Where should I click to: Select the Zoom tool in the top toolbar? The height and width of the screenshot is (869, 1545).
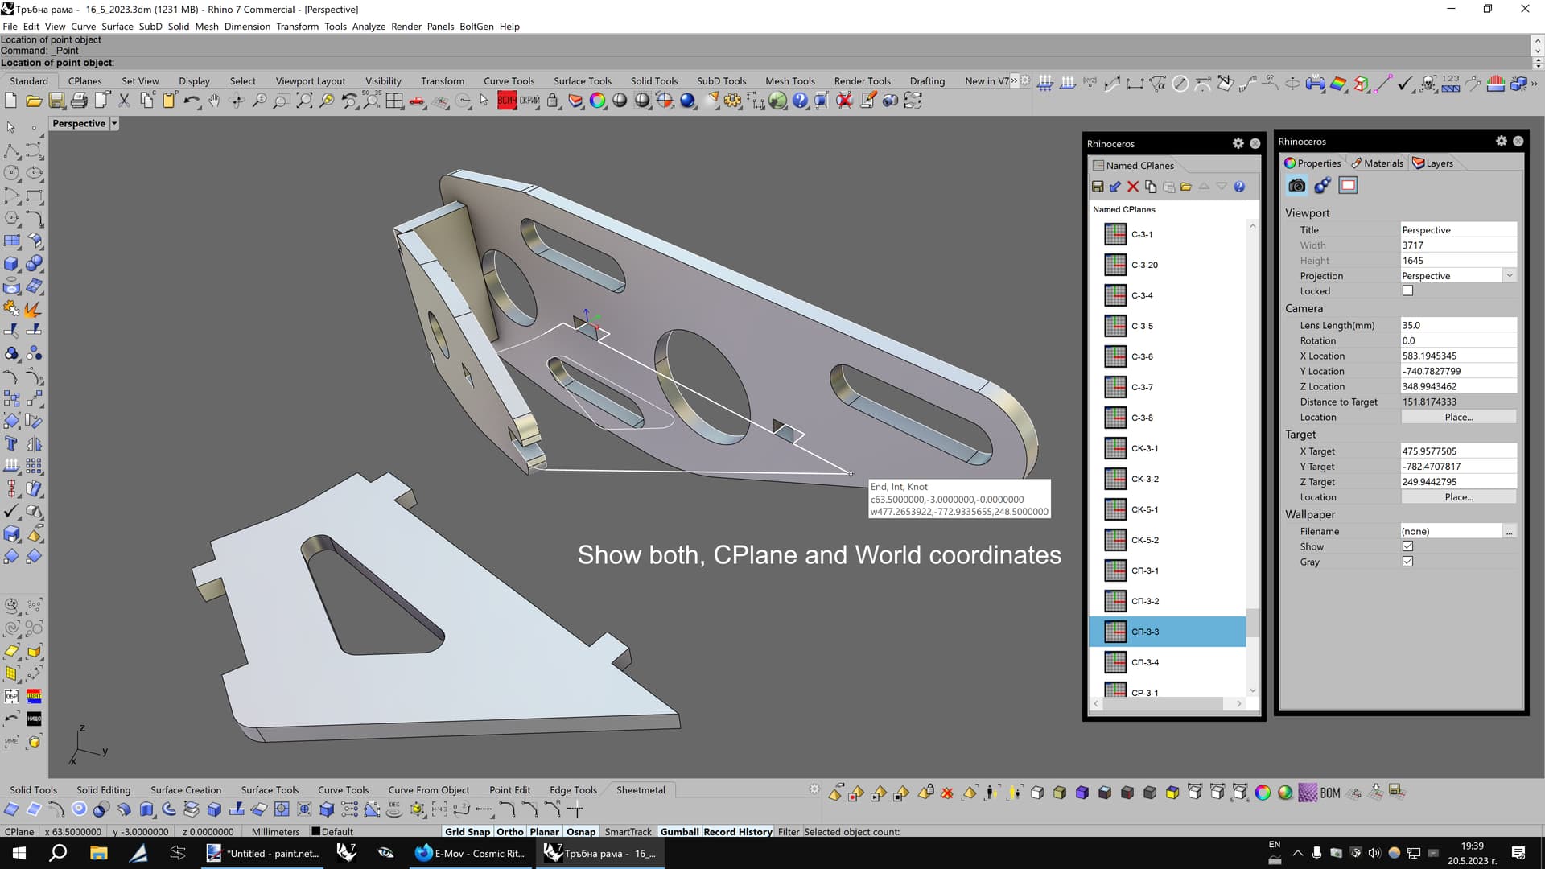258,101
